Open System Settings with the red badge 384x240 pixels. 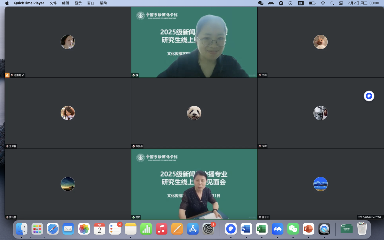click(208, 229)
